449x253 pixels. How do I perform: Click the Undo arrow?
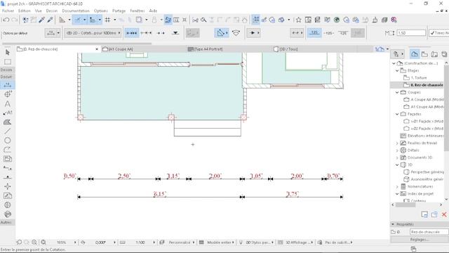6,20
